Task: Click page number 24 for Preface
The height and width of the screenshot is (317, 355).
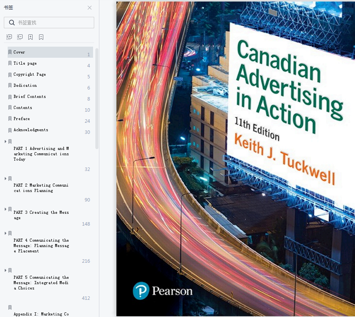Action: point(87,121)
